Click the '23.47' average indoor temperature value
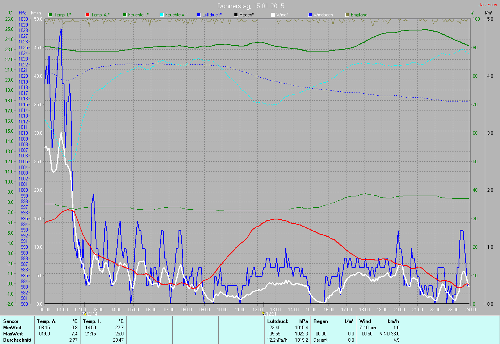Image resolution: width=500 pixels, height=344 pixels. 118,340
